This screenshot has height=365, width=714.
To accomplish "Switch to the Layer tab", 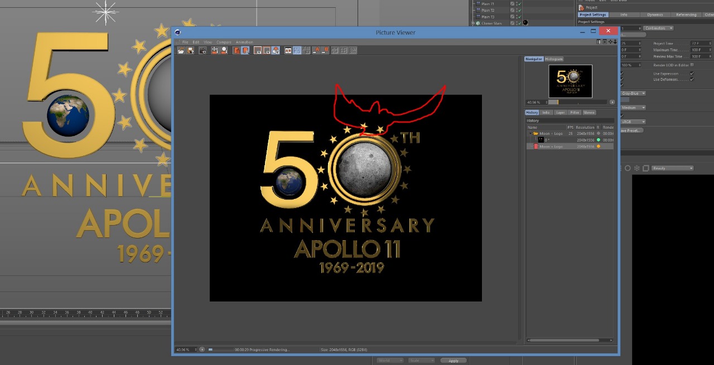I will coord(561,113).
